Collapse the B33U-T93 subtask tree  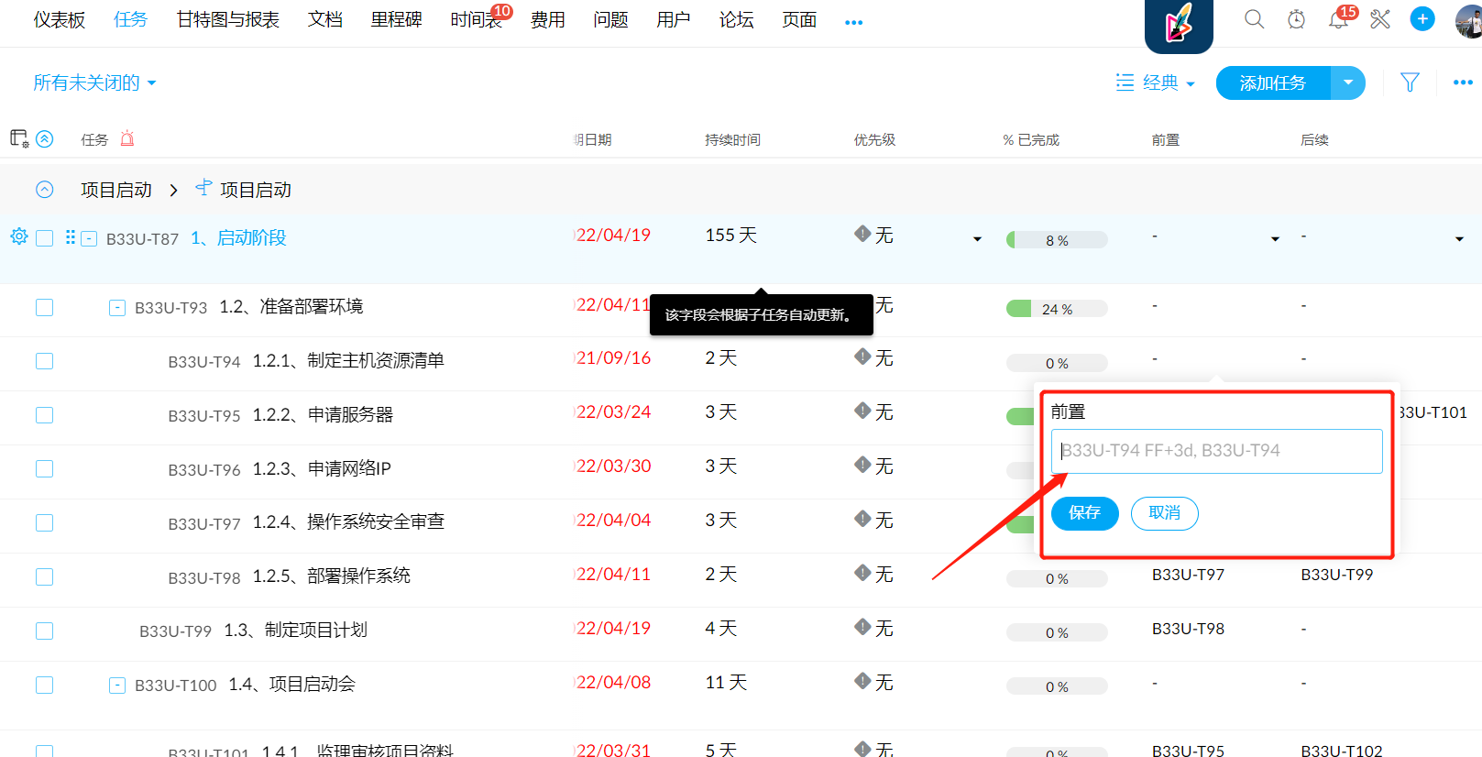117,308
